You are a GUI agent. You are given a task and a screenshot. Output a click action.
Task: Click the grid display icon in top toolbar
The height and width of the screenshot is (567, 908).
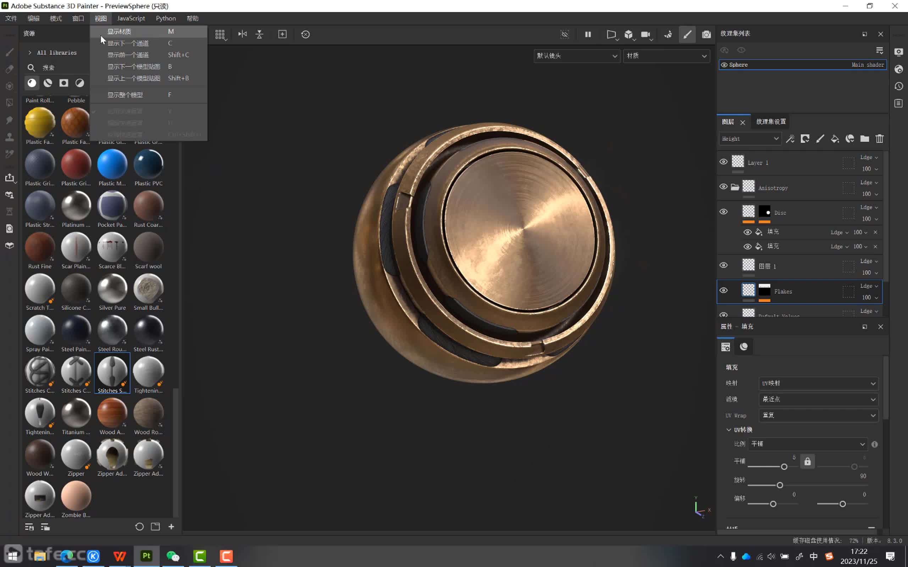(220, 34)
